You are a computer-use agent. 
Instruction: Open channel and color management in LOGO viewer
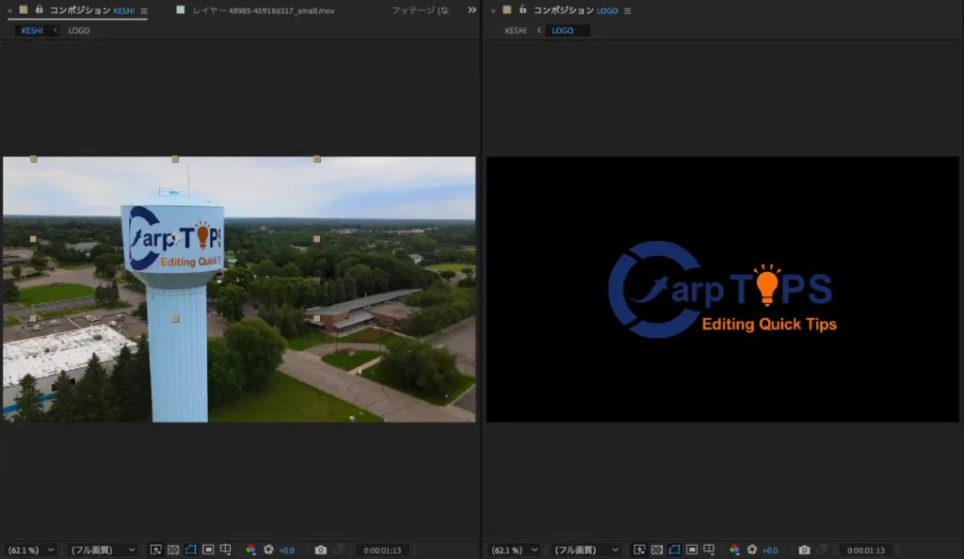734,550
